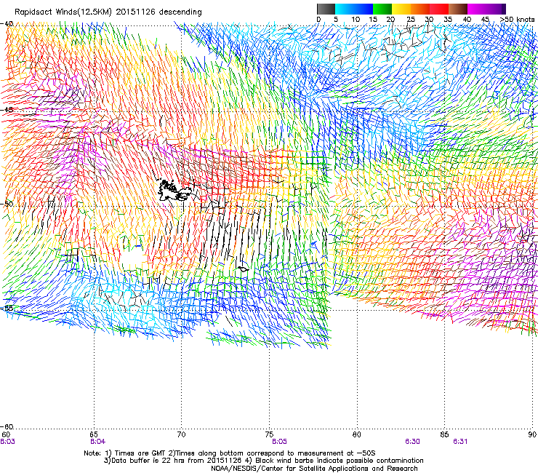Viewport: 538px width, 473px height.
Task: Click the longitude label '60'
Action: coord(6,434)
